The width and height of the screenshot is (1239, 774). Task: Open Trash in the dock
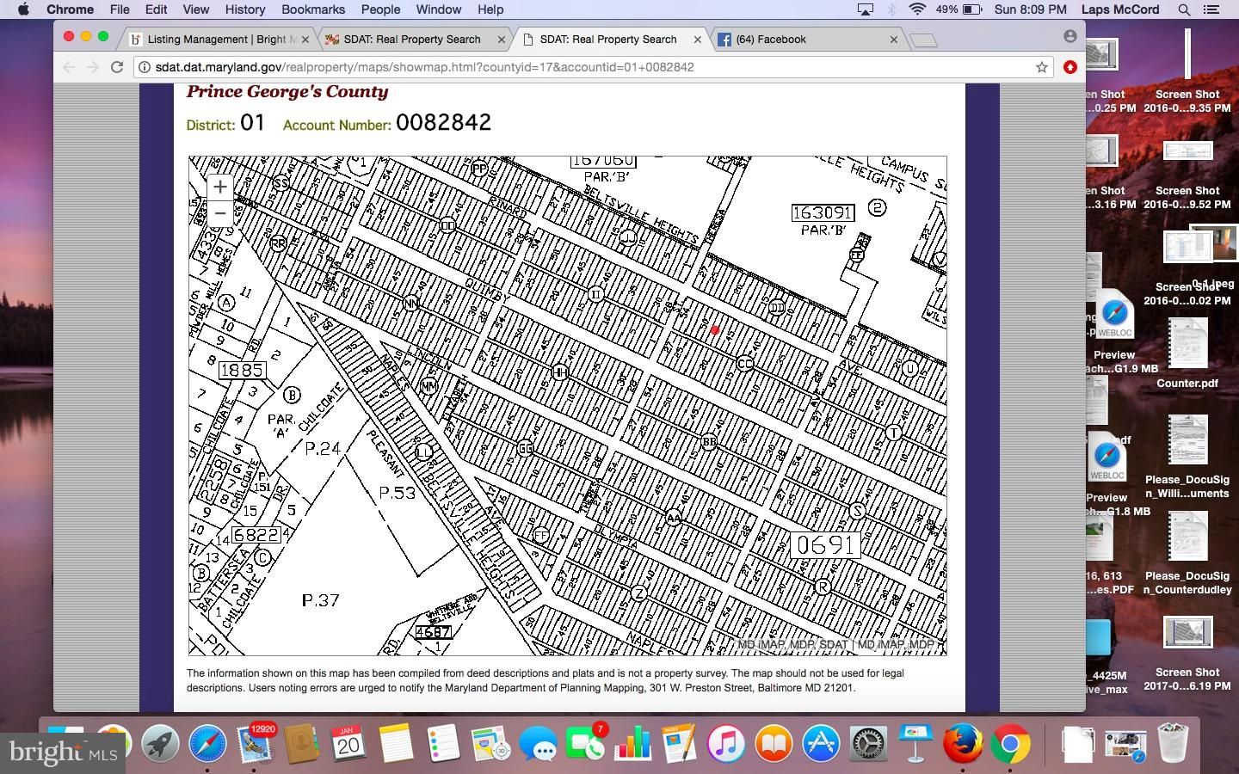(x=1173, y=743)
